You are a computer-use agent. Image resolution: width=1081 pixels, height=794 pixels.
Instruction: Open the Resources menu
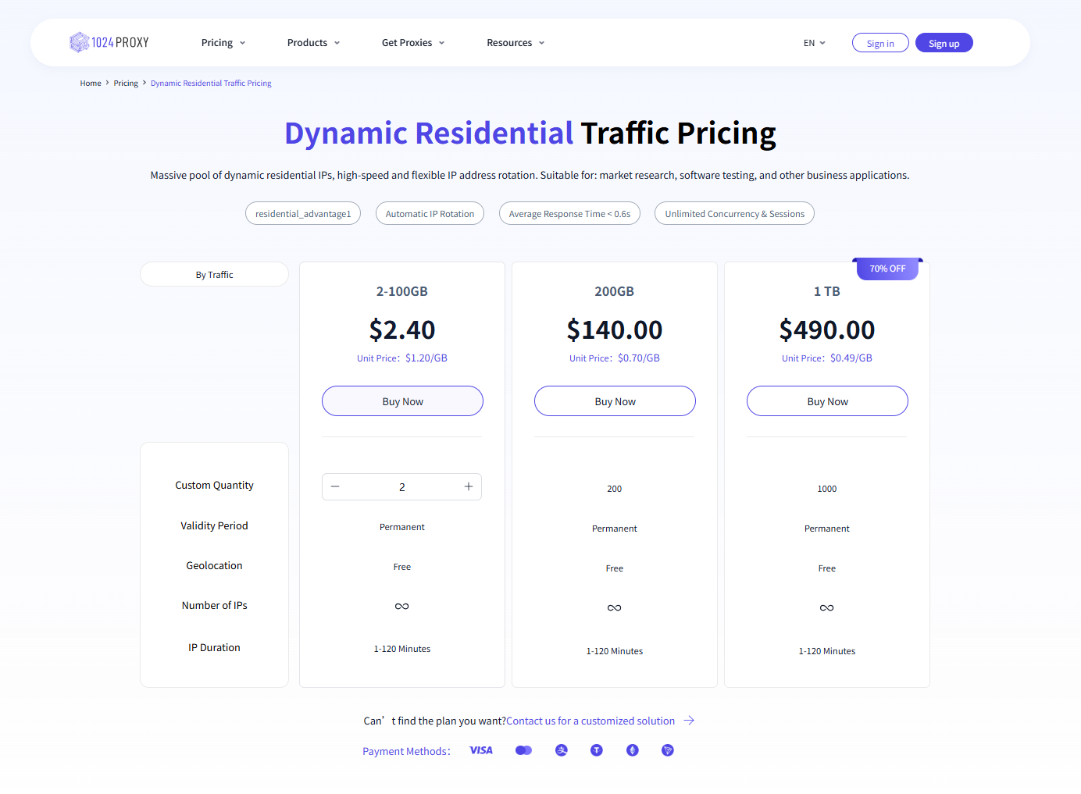[x=516, y=43]
